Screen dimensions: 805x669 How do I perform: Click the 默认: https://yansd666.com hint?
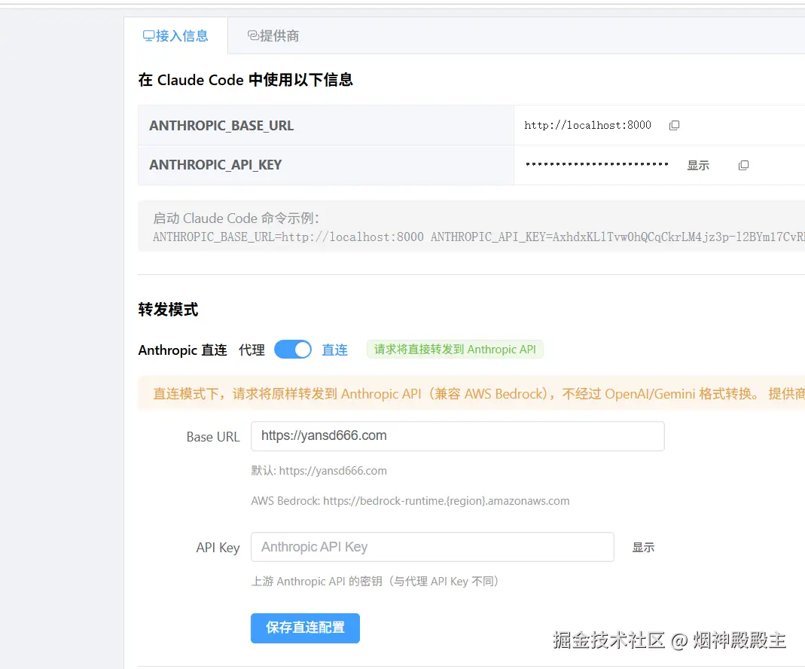(x=319, y=471)
